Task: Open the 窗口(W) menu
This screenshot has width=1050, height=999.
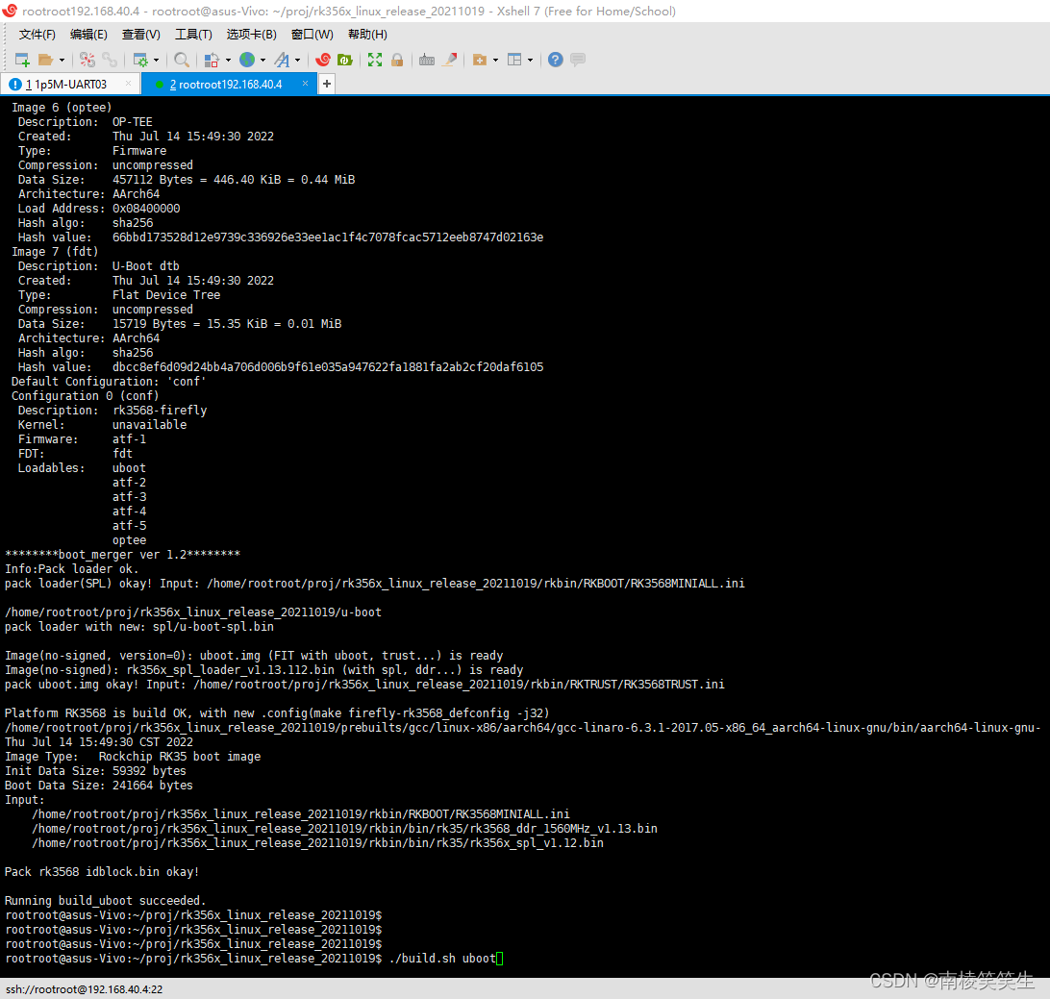Action: [312, 35]
